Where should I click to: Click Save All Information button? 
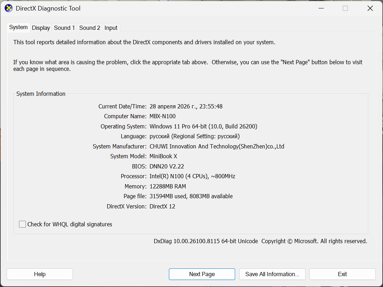pyautogui.click(x=272, y=274)
